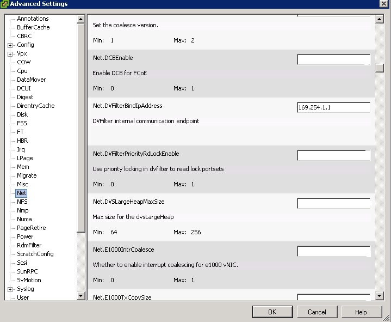This screenshot has width=391, height=322.
Task: Select the Net category in tree
Action: [21, 193]
